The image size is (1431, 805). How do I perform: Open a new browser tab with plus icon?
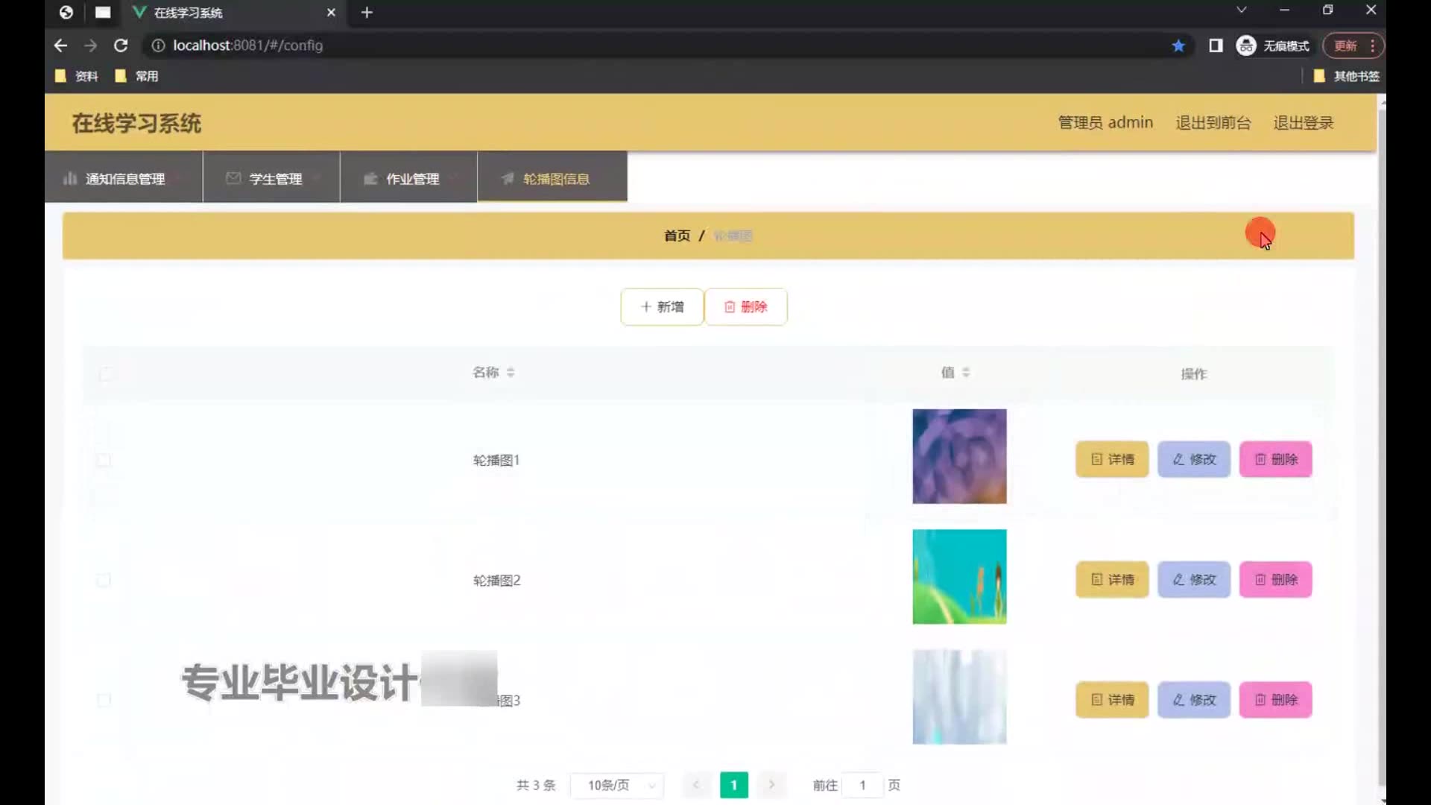367,13
